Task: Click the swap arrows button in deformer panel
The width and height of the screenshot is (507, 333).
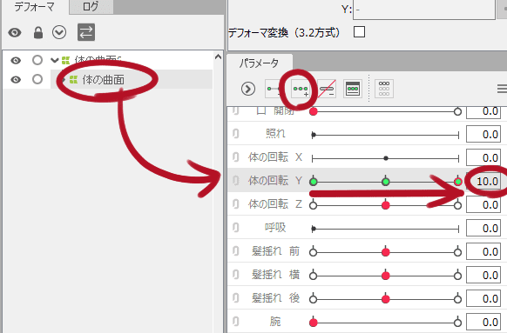Action: click(86, 32)
